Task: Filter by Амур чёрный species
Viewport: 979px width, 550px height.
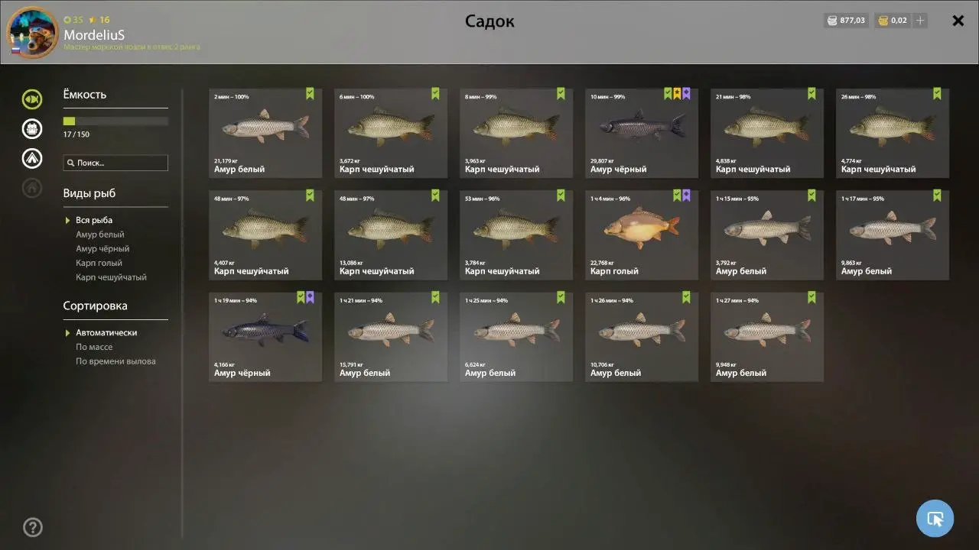Action: (x=102, y=249)
